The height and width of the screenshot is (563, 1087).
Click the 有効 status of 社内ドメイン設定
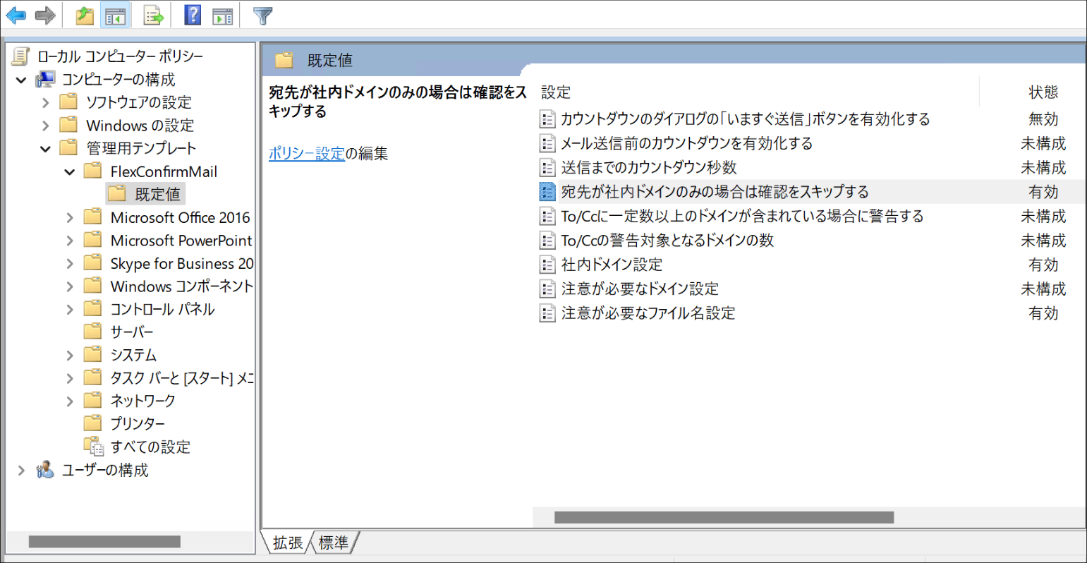coord(1043,265)
